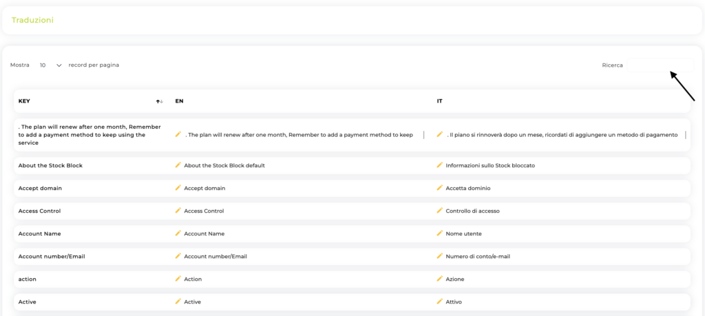Select the 'action' key row
The height and width of the screenshot is (316, 705).
click(x=28, y=279)
